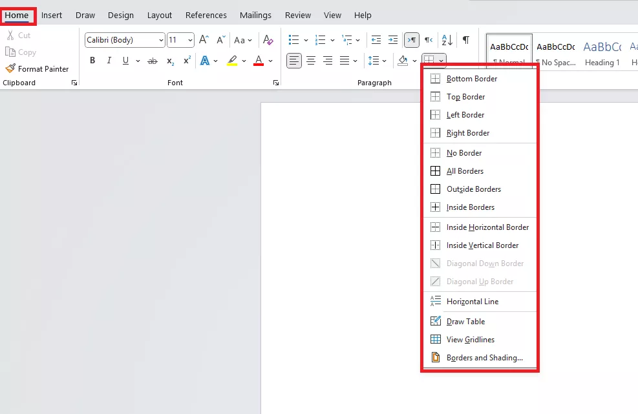Expand font color options arrow
638x414 pixels.
tap(270, 61)
